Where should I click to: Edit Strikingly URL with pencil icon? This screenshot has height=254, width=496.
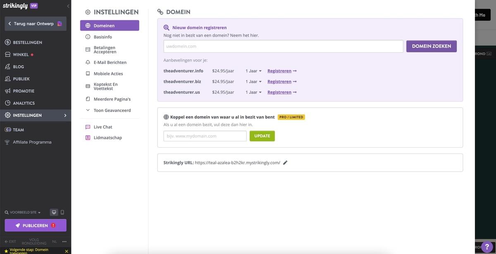[x=285, y=162]
